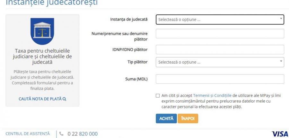The image size is (289, 138).
Task: Focus the Nume/prenume sau denumire plătitor field
Action: pyautogui.click(x=220, y=34)
